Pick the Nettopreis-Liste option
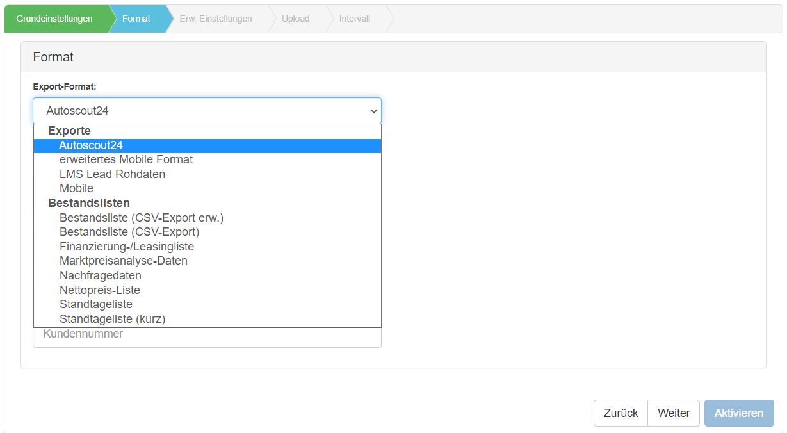Image resolution: width=787 pixels, height=433 pixels. [207, 290]
